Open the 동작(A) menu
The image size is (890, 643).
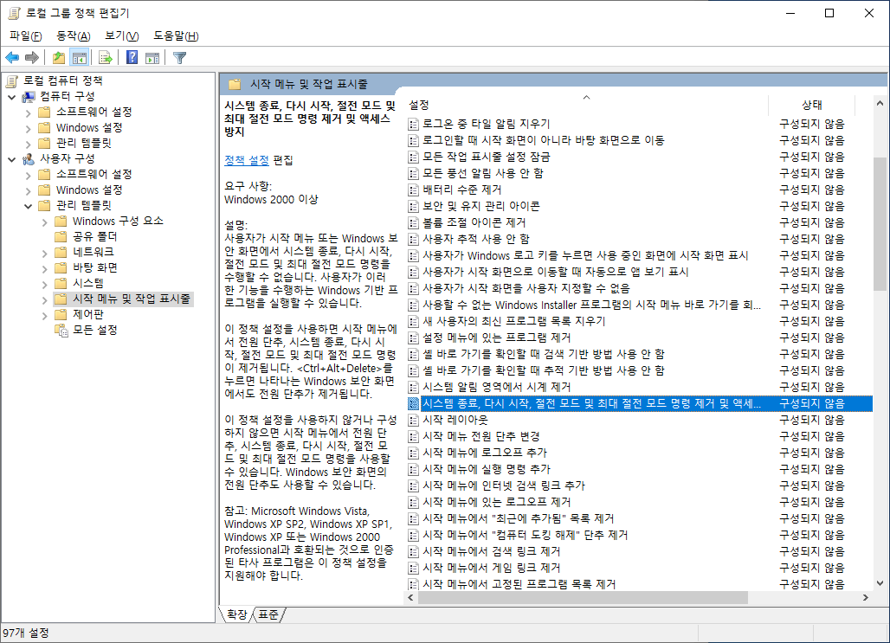pyautogui.click(x=74, y=35)
